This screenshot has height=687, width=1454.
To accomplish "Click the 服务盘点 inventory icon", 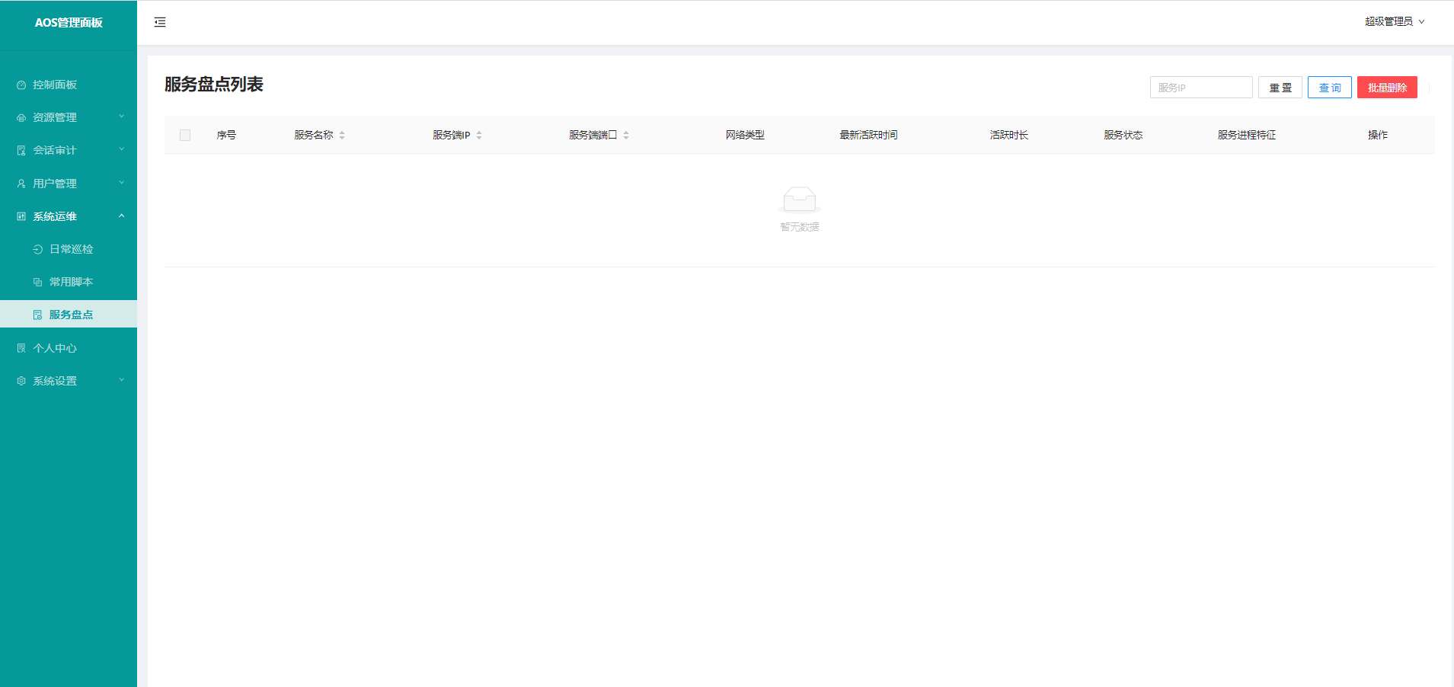I will click(x=38, y=315).
